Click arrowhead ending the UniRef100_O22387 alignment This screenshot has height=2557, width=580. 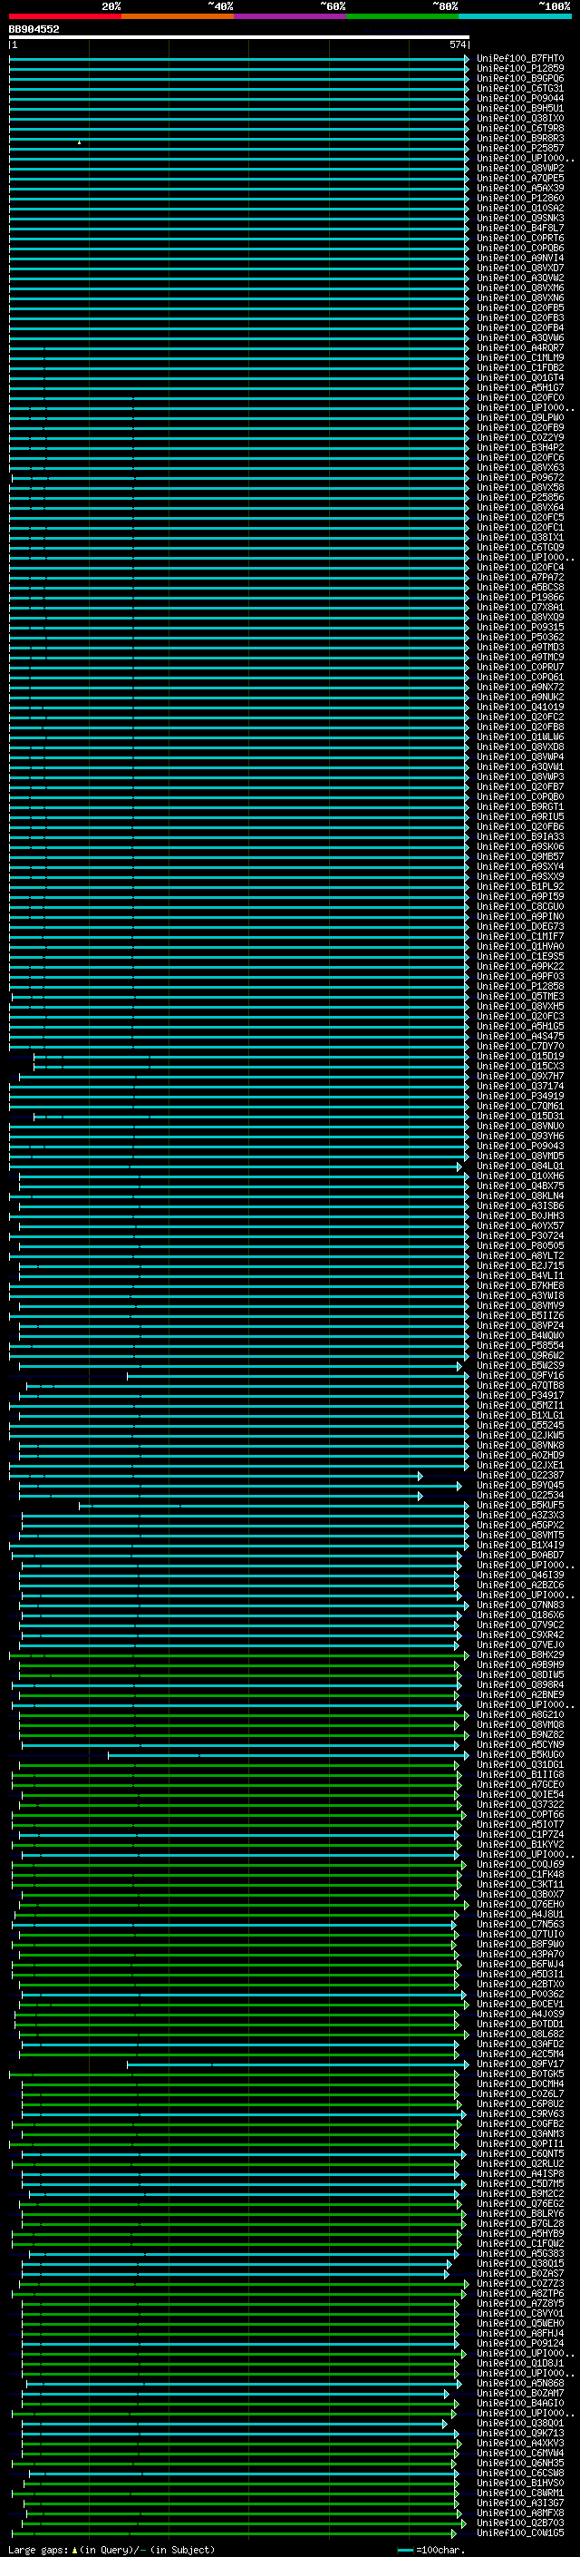pos(420,1476)
